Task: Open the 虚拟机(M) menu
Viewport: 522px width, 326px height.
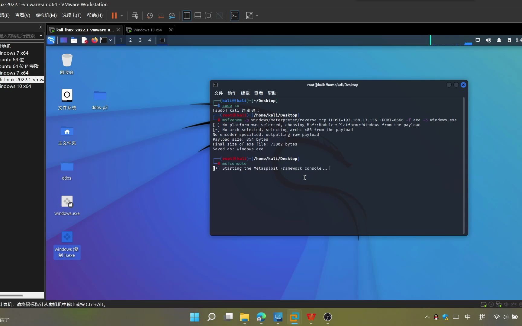Action: coord(46,15)
